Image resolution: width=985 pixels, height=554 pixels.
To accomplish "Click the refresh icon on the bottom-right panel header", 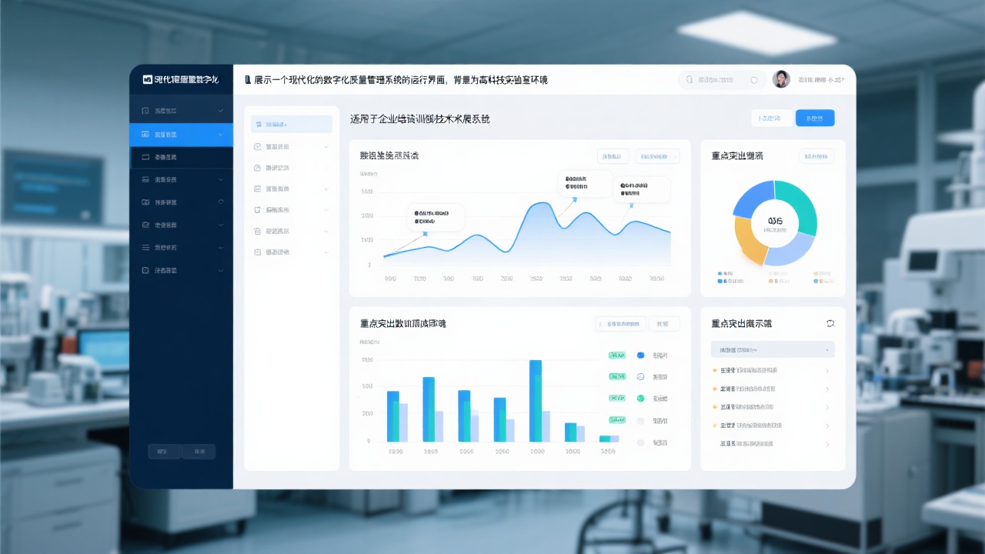I will 830,323.
